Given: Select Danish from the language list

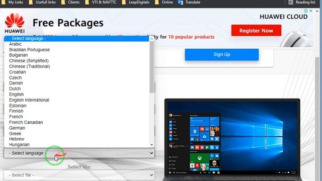Looking at the screenshot, I should (76, 83).
